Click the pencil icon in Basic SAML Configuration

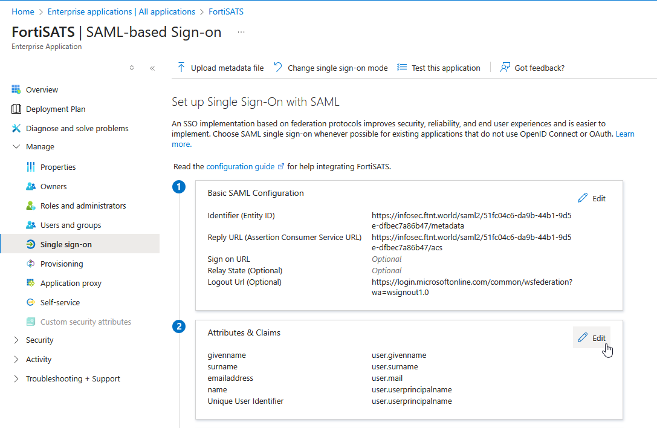(x=583, y=198)
